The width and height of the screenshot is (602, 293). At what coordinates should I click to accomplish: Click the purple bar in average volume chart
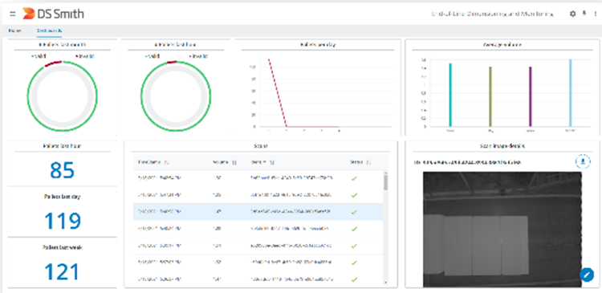531,96
